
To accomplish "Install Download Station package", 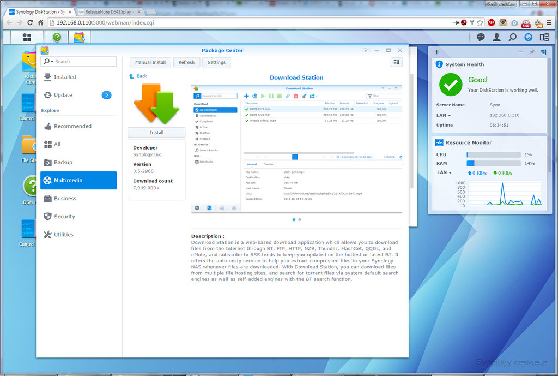I will tap(156, 133).
